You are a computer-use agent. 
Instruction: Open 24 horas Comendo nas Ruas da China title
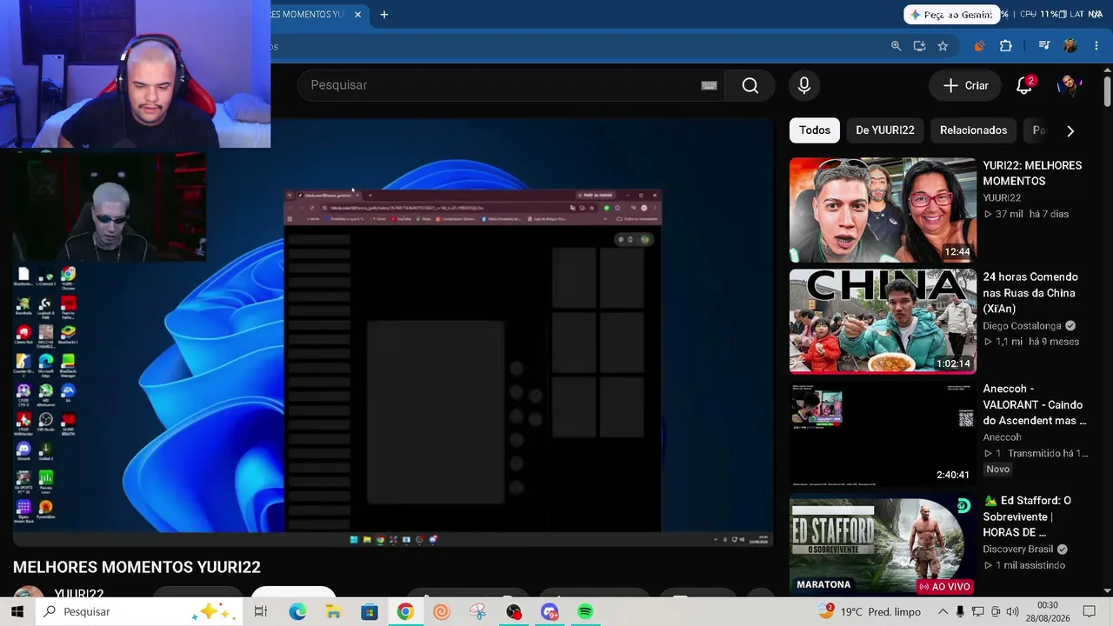1030,293
